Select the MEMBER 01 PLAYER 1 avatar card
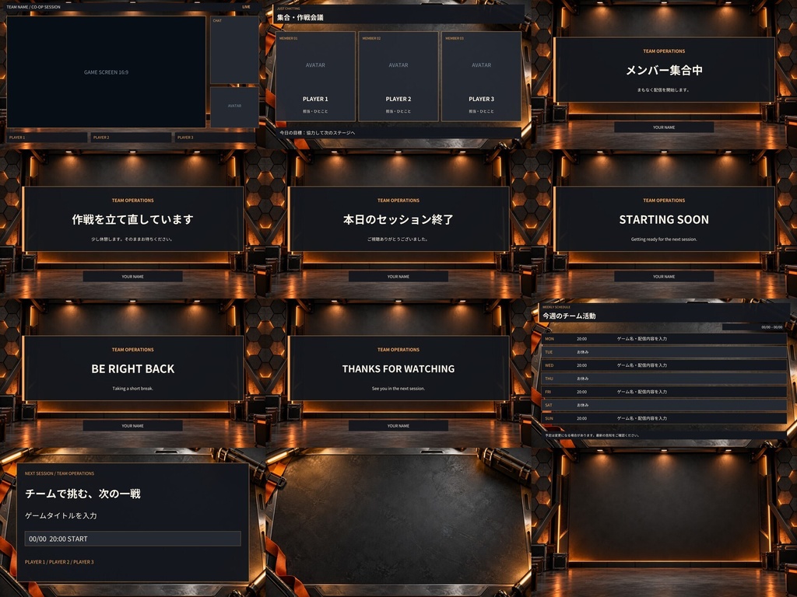Image resolution: width=797 pixels, height=597 pixels. 315,76
